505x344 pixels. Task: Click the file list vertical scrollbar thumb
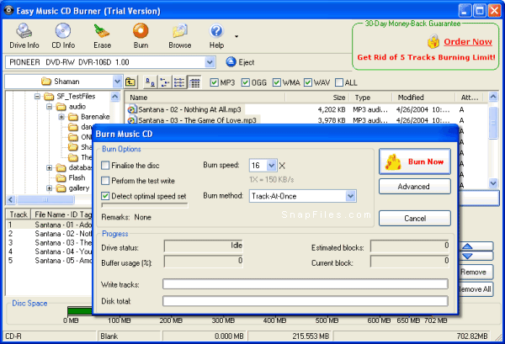[x=493, y=123]
